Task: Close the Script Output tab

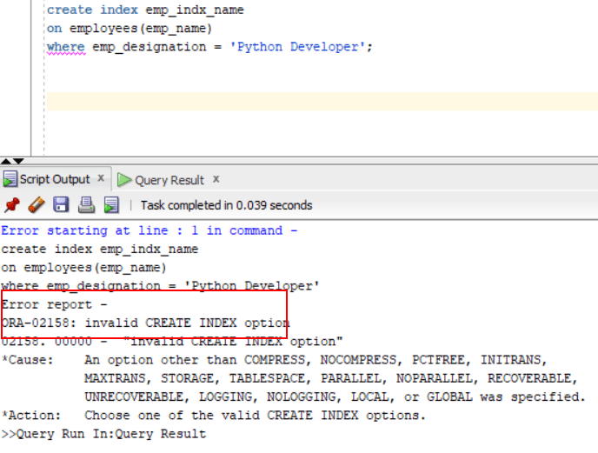Action: (101, 178)
